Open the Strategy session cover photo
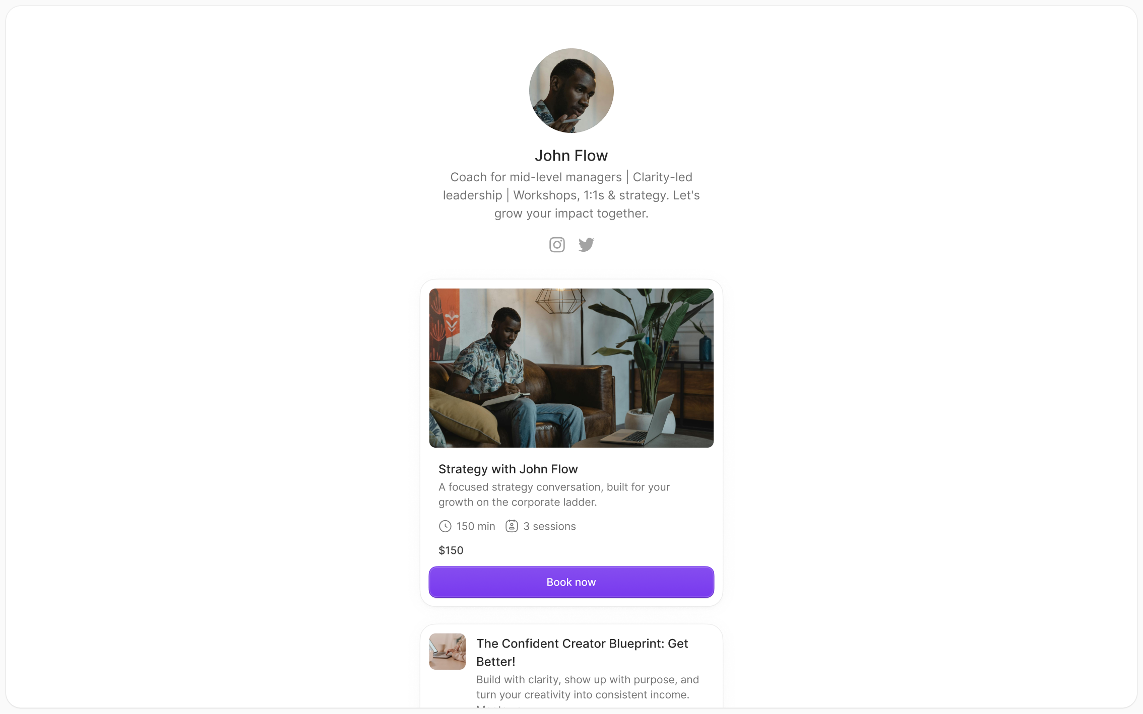The height and width of the screenshot is (714, 1143). pos(571,368)
